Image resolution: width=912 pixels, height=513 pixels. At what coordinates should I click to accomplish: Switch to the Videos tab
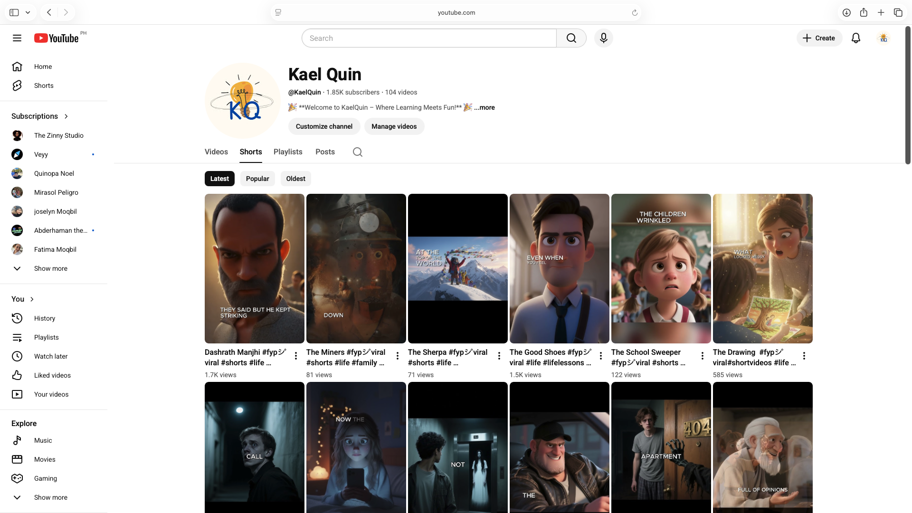pos(216,152)
